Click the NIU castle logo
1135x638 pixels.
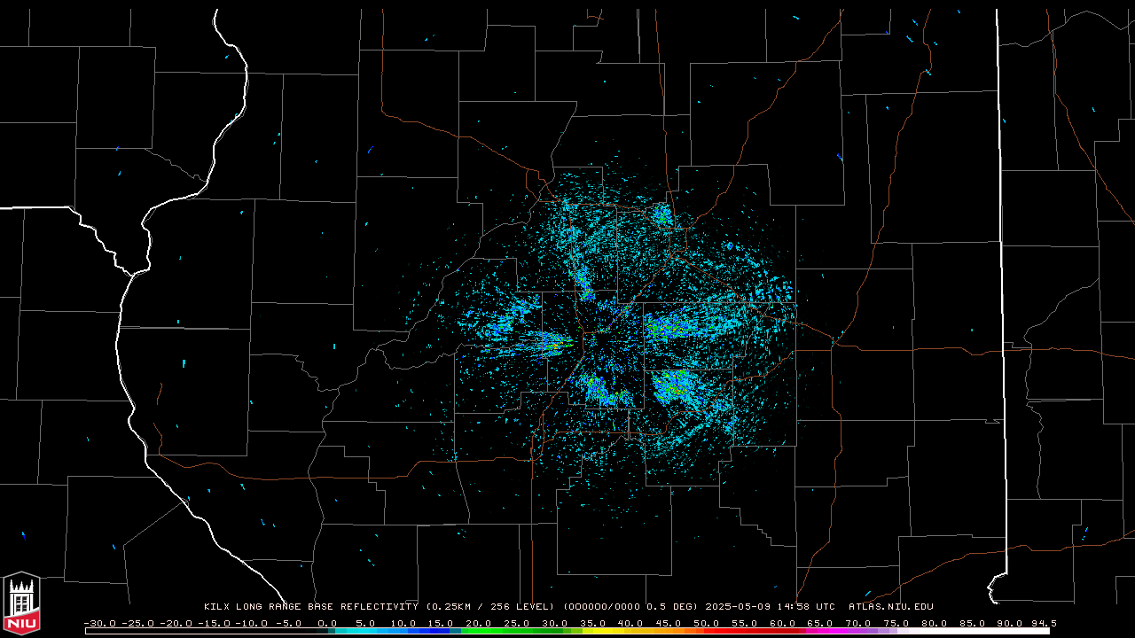click(x=21, y=602)
